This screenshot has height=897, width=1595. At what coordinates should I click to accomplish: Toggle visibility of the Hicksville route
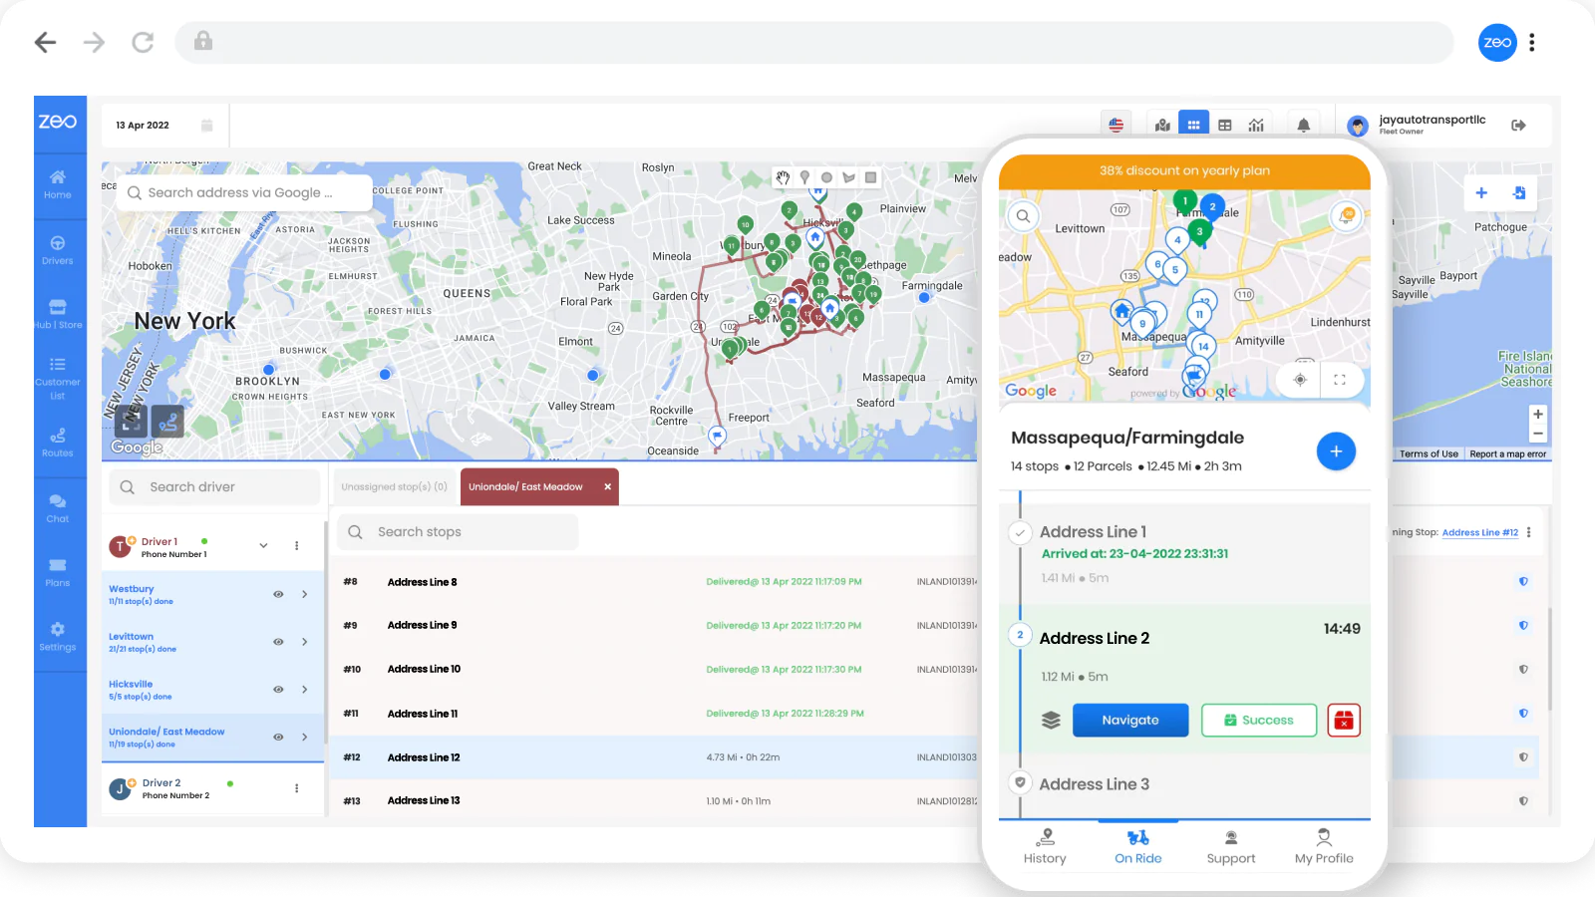[x=278, y=690]
